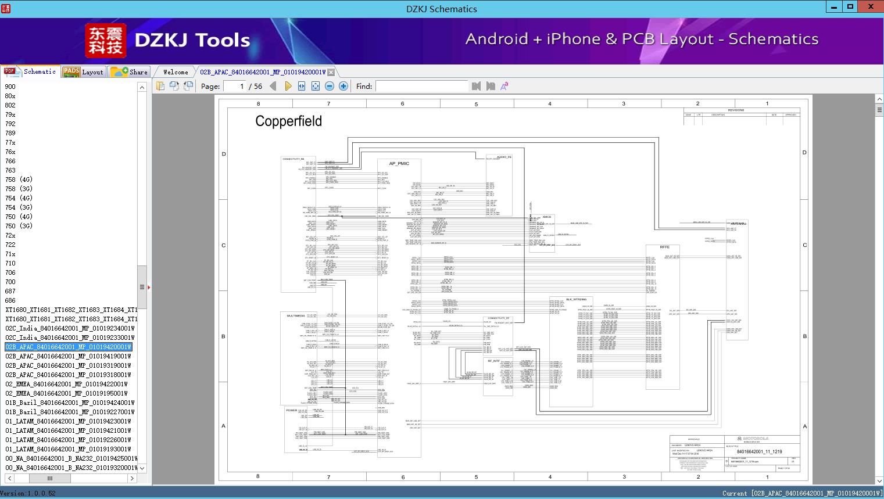Toggle match case search option

(x=504, y=86)
